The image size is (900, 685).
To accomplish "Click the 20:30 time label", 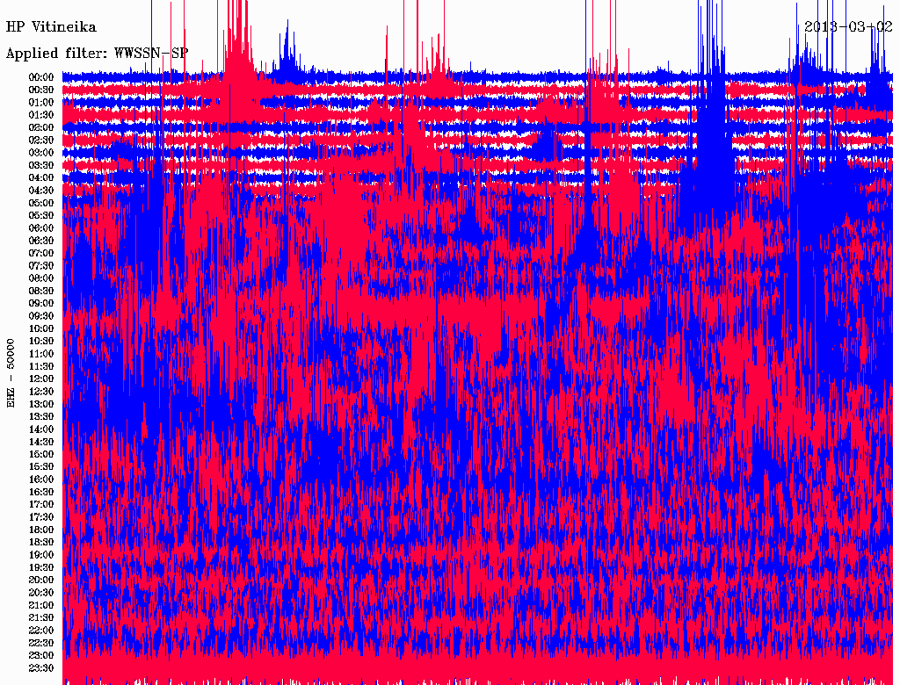I will point(41,592).
